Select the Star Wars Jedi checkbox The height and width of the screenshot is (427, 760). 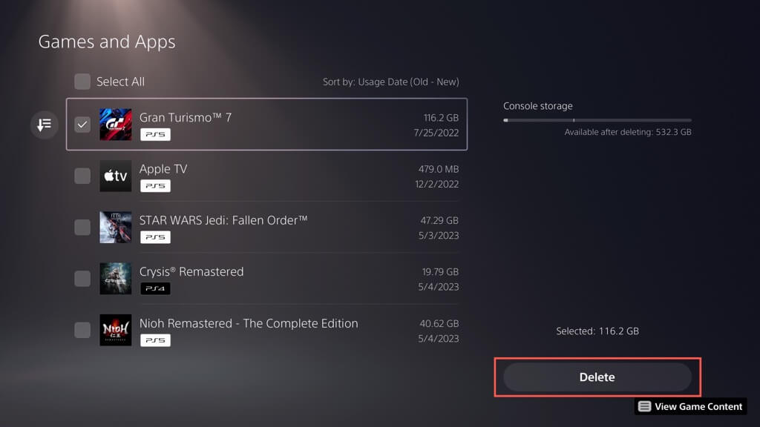tap(82, 228)
